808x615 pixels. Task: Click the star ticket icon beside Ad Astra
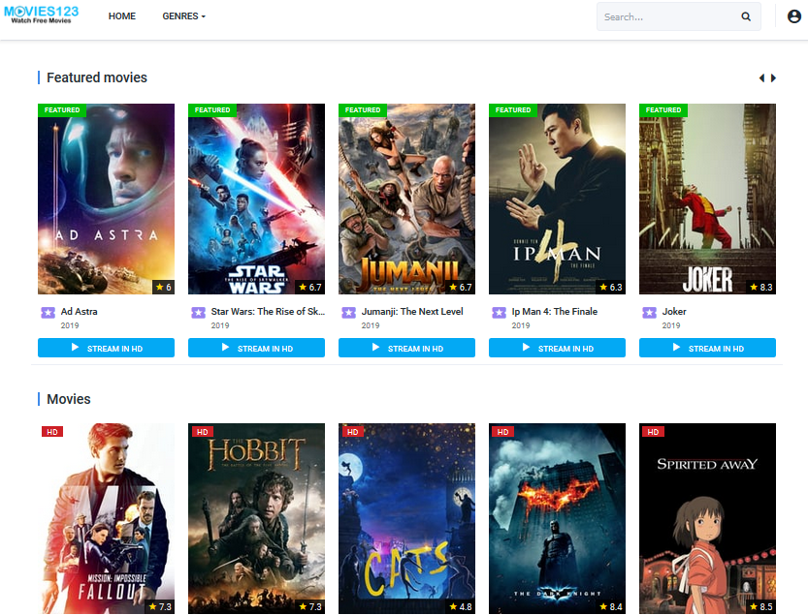[x=48, y=313]
